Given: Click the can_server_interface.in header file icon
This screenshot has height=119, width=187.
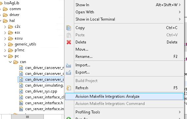Looking at the screenshot, I should [21, 109].
